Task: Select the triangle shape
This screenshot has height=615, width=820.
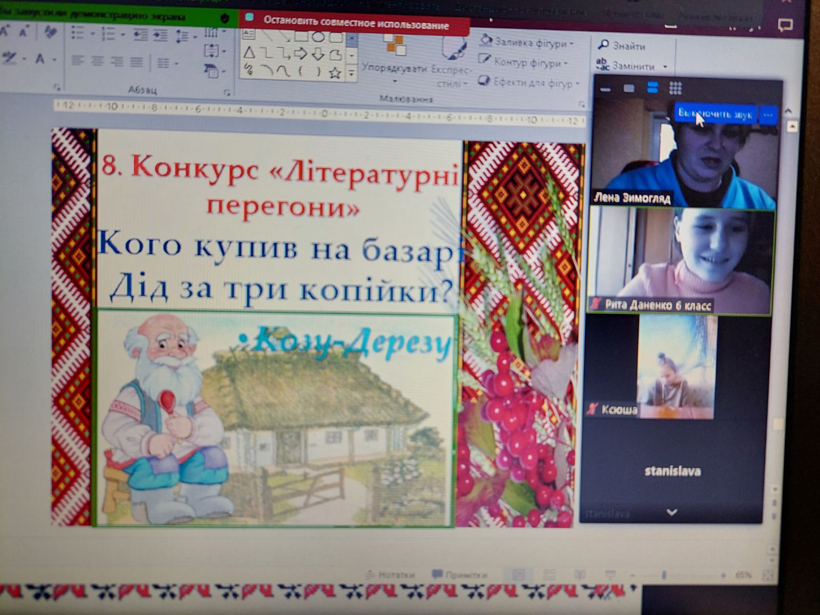Action: pyautogui.click(x=249, y=52)
